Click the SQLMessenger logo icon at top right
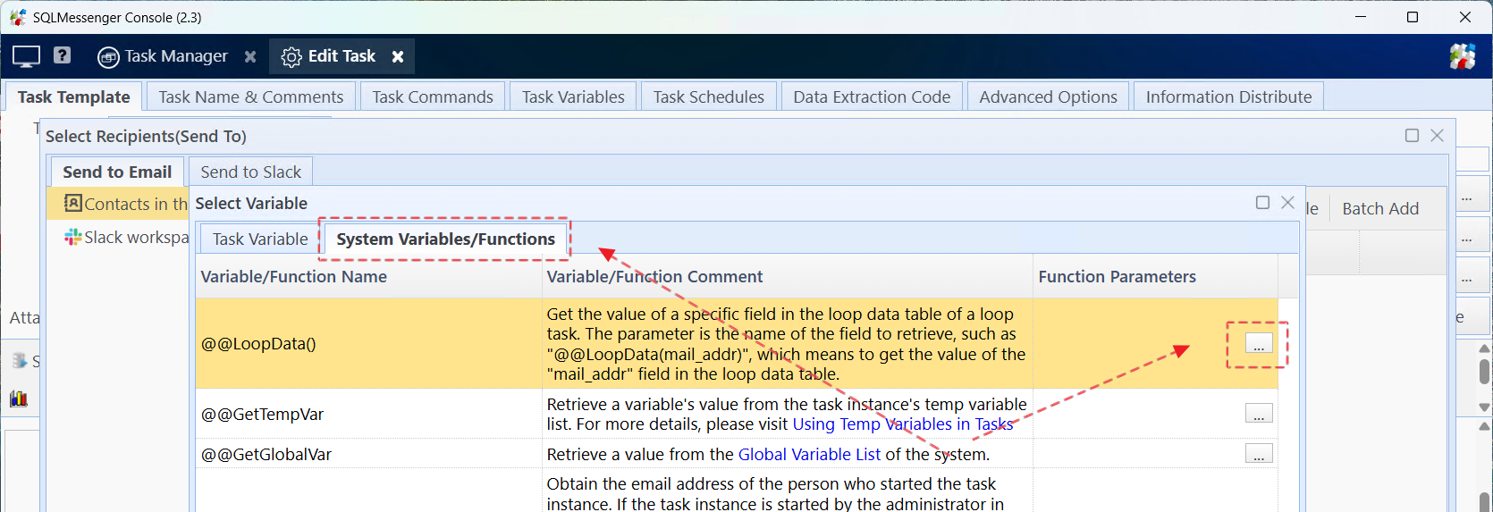 tap(1463, 56)
